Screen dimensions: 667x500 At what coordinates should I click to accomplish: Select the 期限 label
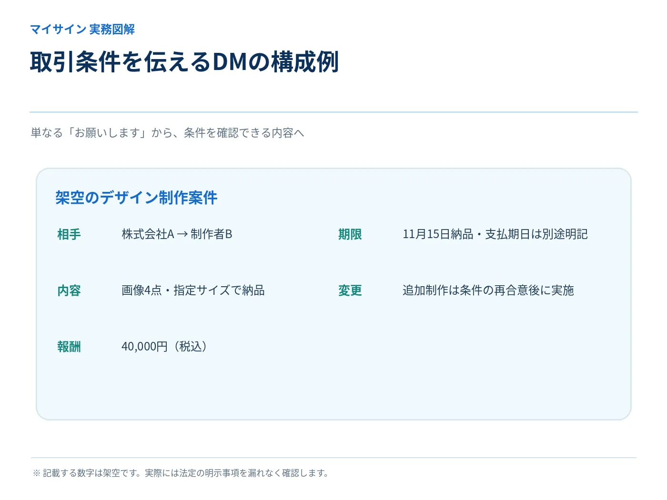point(350,234)
